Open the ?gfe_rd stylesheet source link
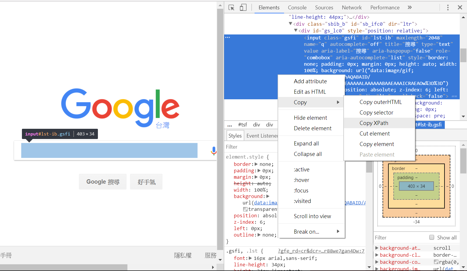Viewport: 467px width, 271px height. 321,251
